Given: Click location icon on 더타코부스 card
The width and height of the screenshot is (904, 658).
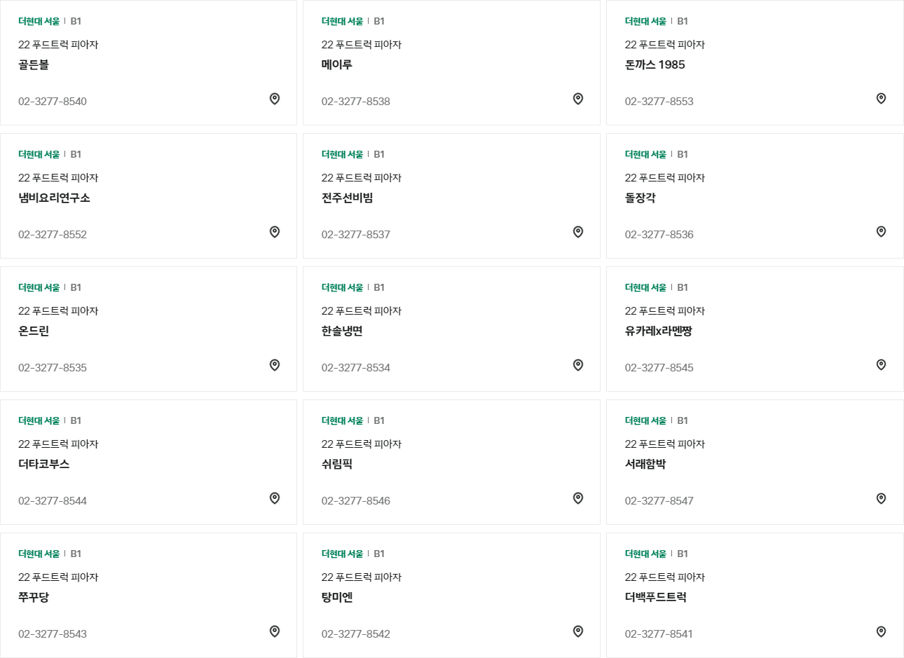Looking at the screenshot, I should tap(275, 498).
